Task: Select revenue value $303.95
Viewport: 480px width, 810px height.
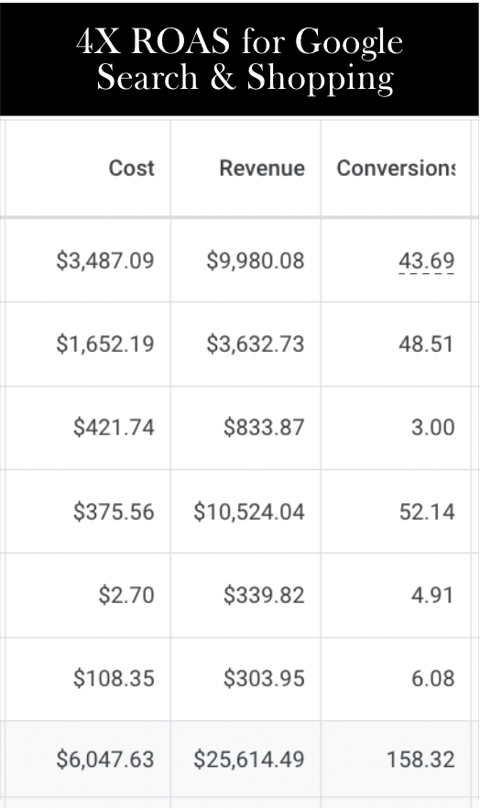Action: pyautogui.click(x=264, y=678)
